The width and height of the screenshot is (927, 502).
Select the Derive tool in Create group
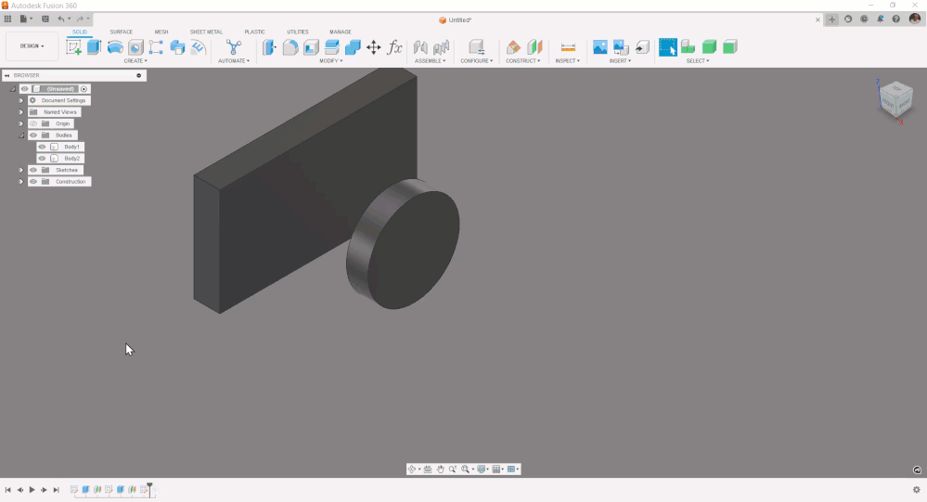177,47
